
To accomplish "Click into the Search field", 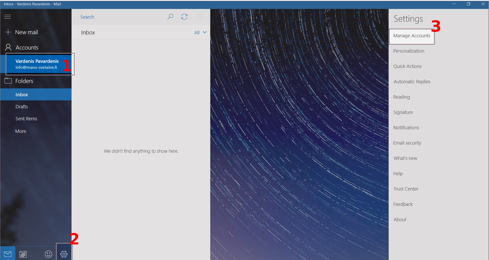I will (120, 17).
